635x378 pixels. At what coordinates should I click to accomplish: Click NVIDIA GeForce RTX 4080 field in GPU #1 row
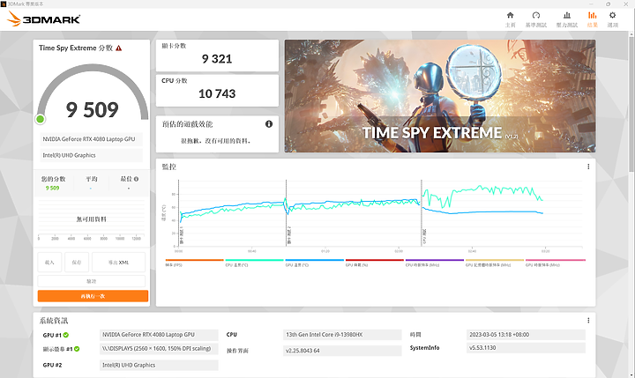tap(159, 335)
